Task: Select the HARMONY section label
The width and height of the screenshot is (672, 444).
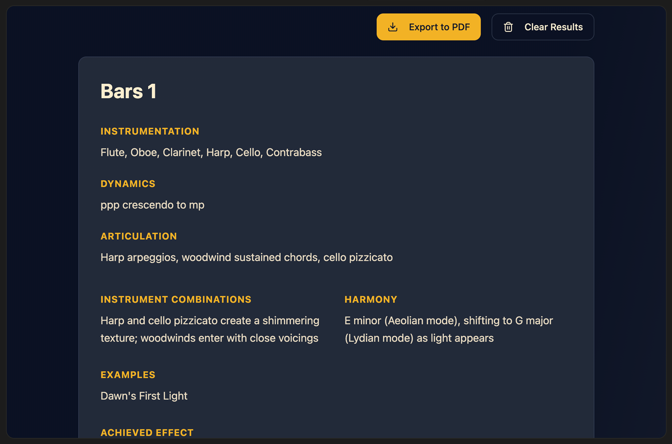Action: pyautogui.click(x=371, y=299)
